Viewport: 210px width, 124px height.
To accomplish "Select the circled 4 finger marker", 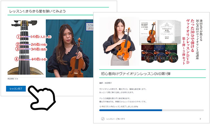I will (x=16, y=59).
